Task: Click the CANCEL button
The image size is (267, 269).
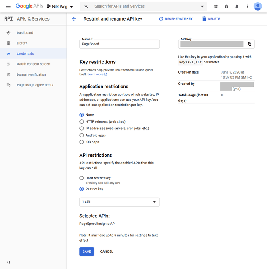Action: pyautogui.click(x=107, y=251)
